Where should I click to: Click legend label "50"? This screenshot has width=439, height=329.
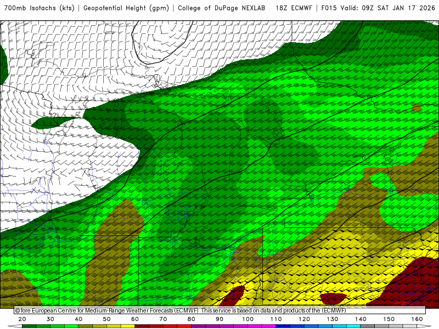click(x=106, y=319)
